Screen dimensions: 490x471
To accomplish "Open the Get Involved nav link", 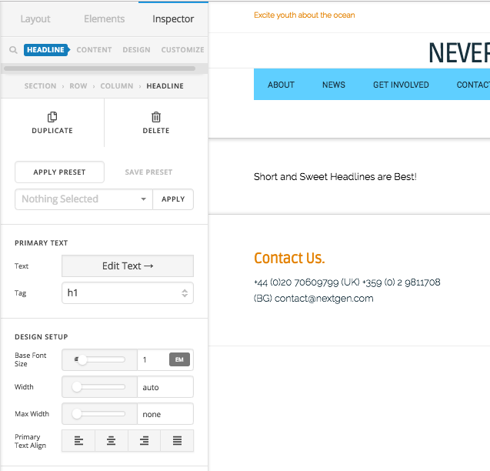I will [401, 85].
